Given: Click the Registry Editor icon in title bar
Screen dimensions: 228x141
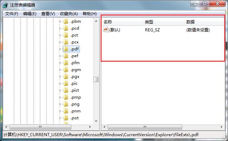Looking at the screenshot, I should click(4, 5).
